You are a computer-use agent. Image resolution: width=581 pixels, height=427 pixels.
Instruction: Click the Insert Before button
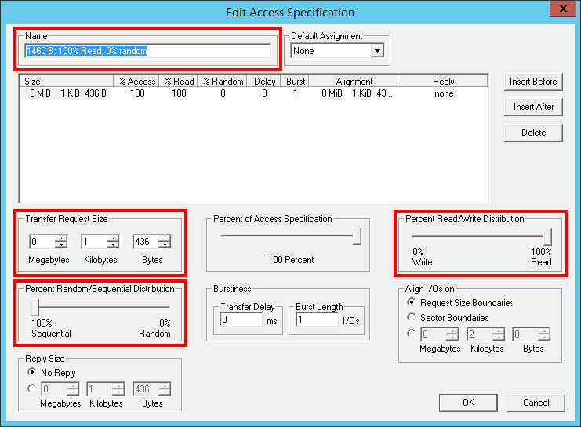tap(533, 82)
